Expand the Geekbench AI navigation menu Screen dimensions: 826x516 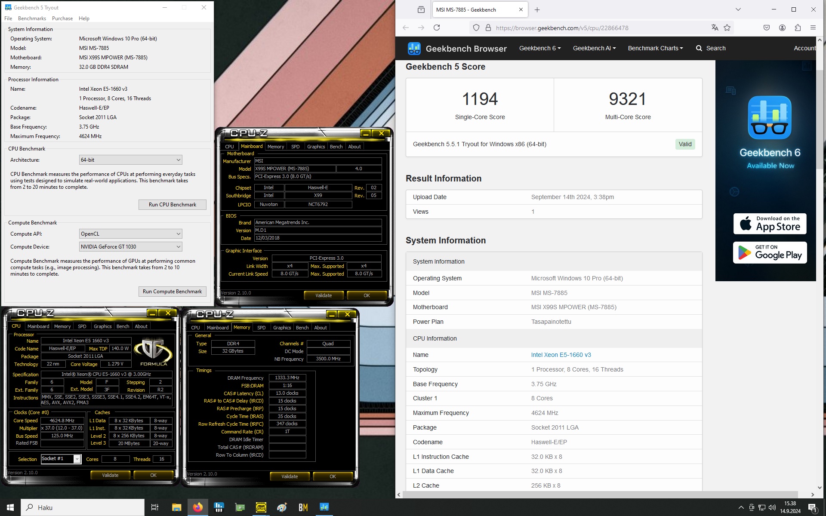pos(594,48)
